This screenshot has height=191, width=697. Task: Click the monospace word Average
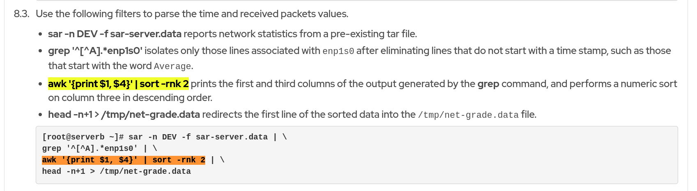pos(172,66)
